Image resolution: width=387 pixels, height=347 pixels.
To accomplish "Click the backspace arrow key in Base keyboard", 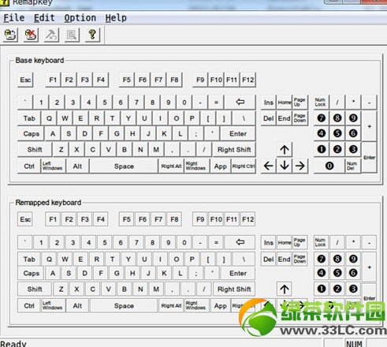I will (x=240, y=102).
